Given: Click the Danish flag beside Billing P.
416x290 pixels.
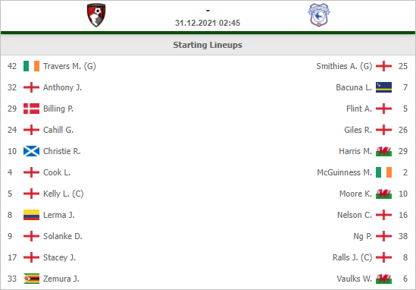Looking at the screenshot, I should pyautogui.click(x=31, y=109).
